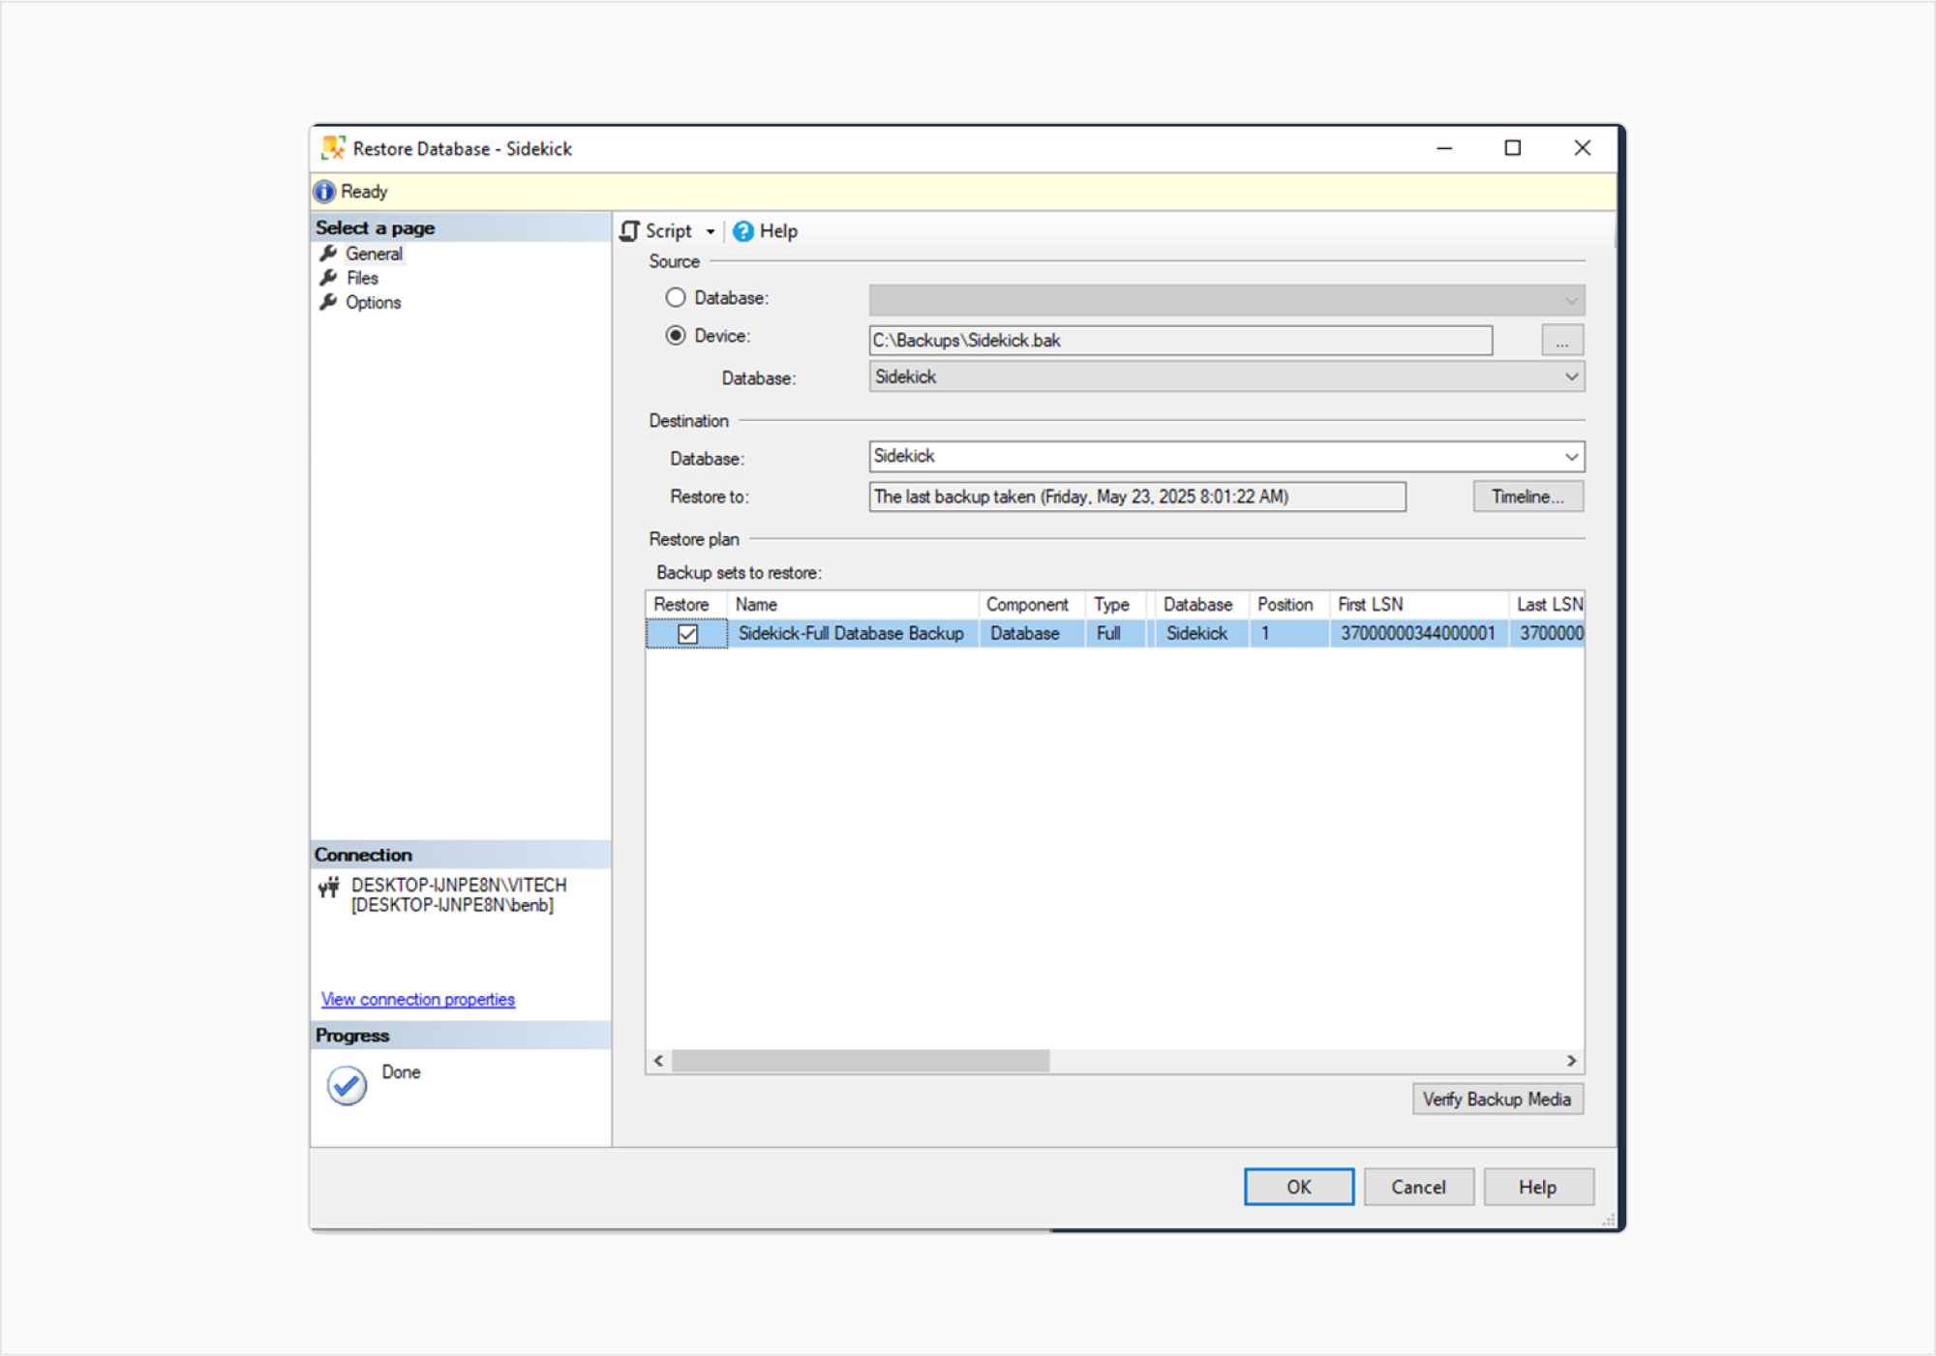Click the General page wrench icon

329,254
